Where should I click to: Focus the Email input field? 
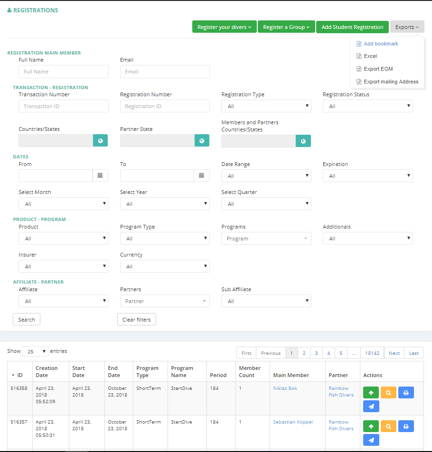165,72
